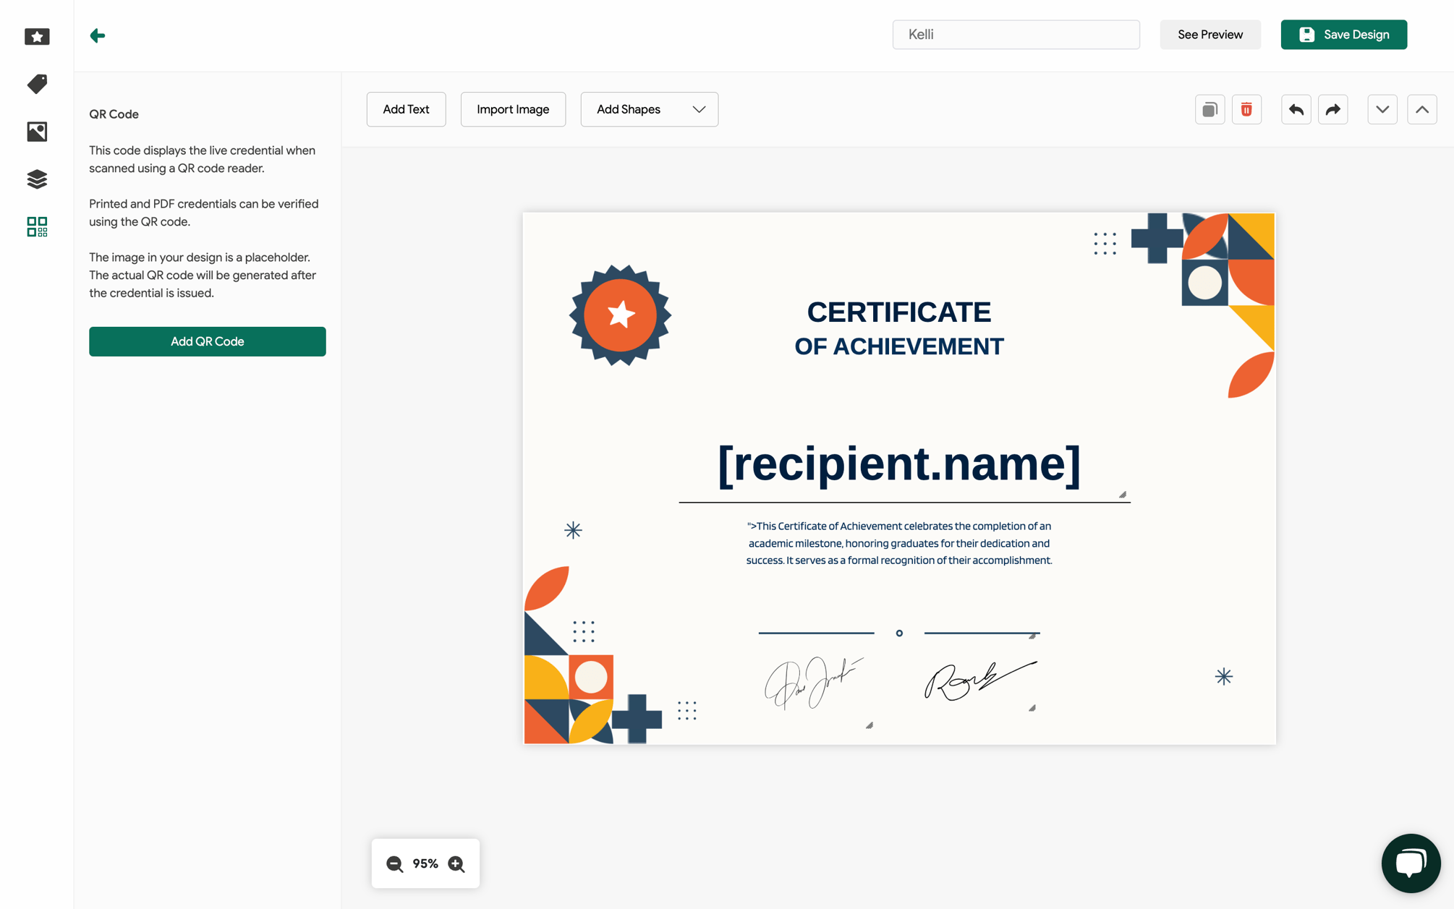Screen dimensions: 1454x909
Task: Open the image backgrounds sidebar icon
Action: [x=37, y=132]
